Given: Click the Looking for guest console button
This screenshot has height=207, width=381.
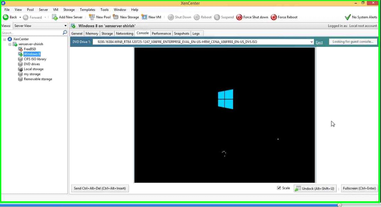Looking at the screenshot, I should [353, 42].
